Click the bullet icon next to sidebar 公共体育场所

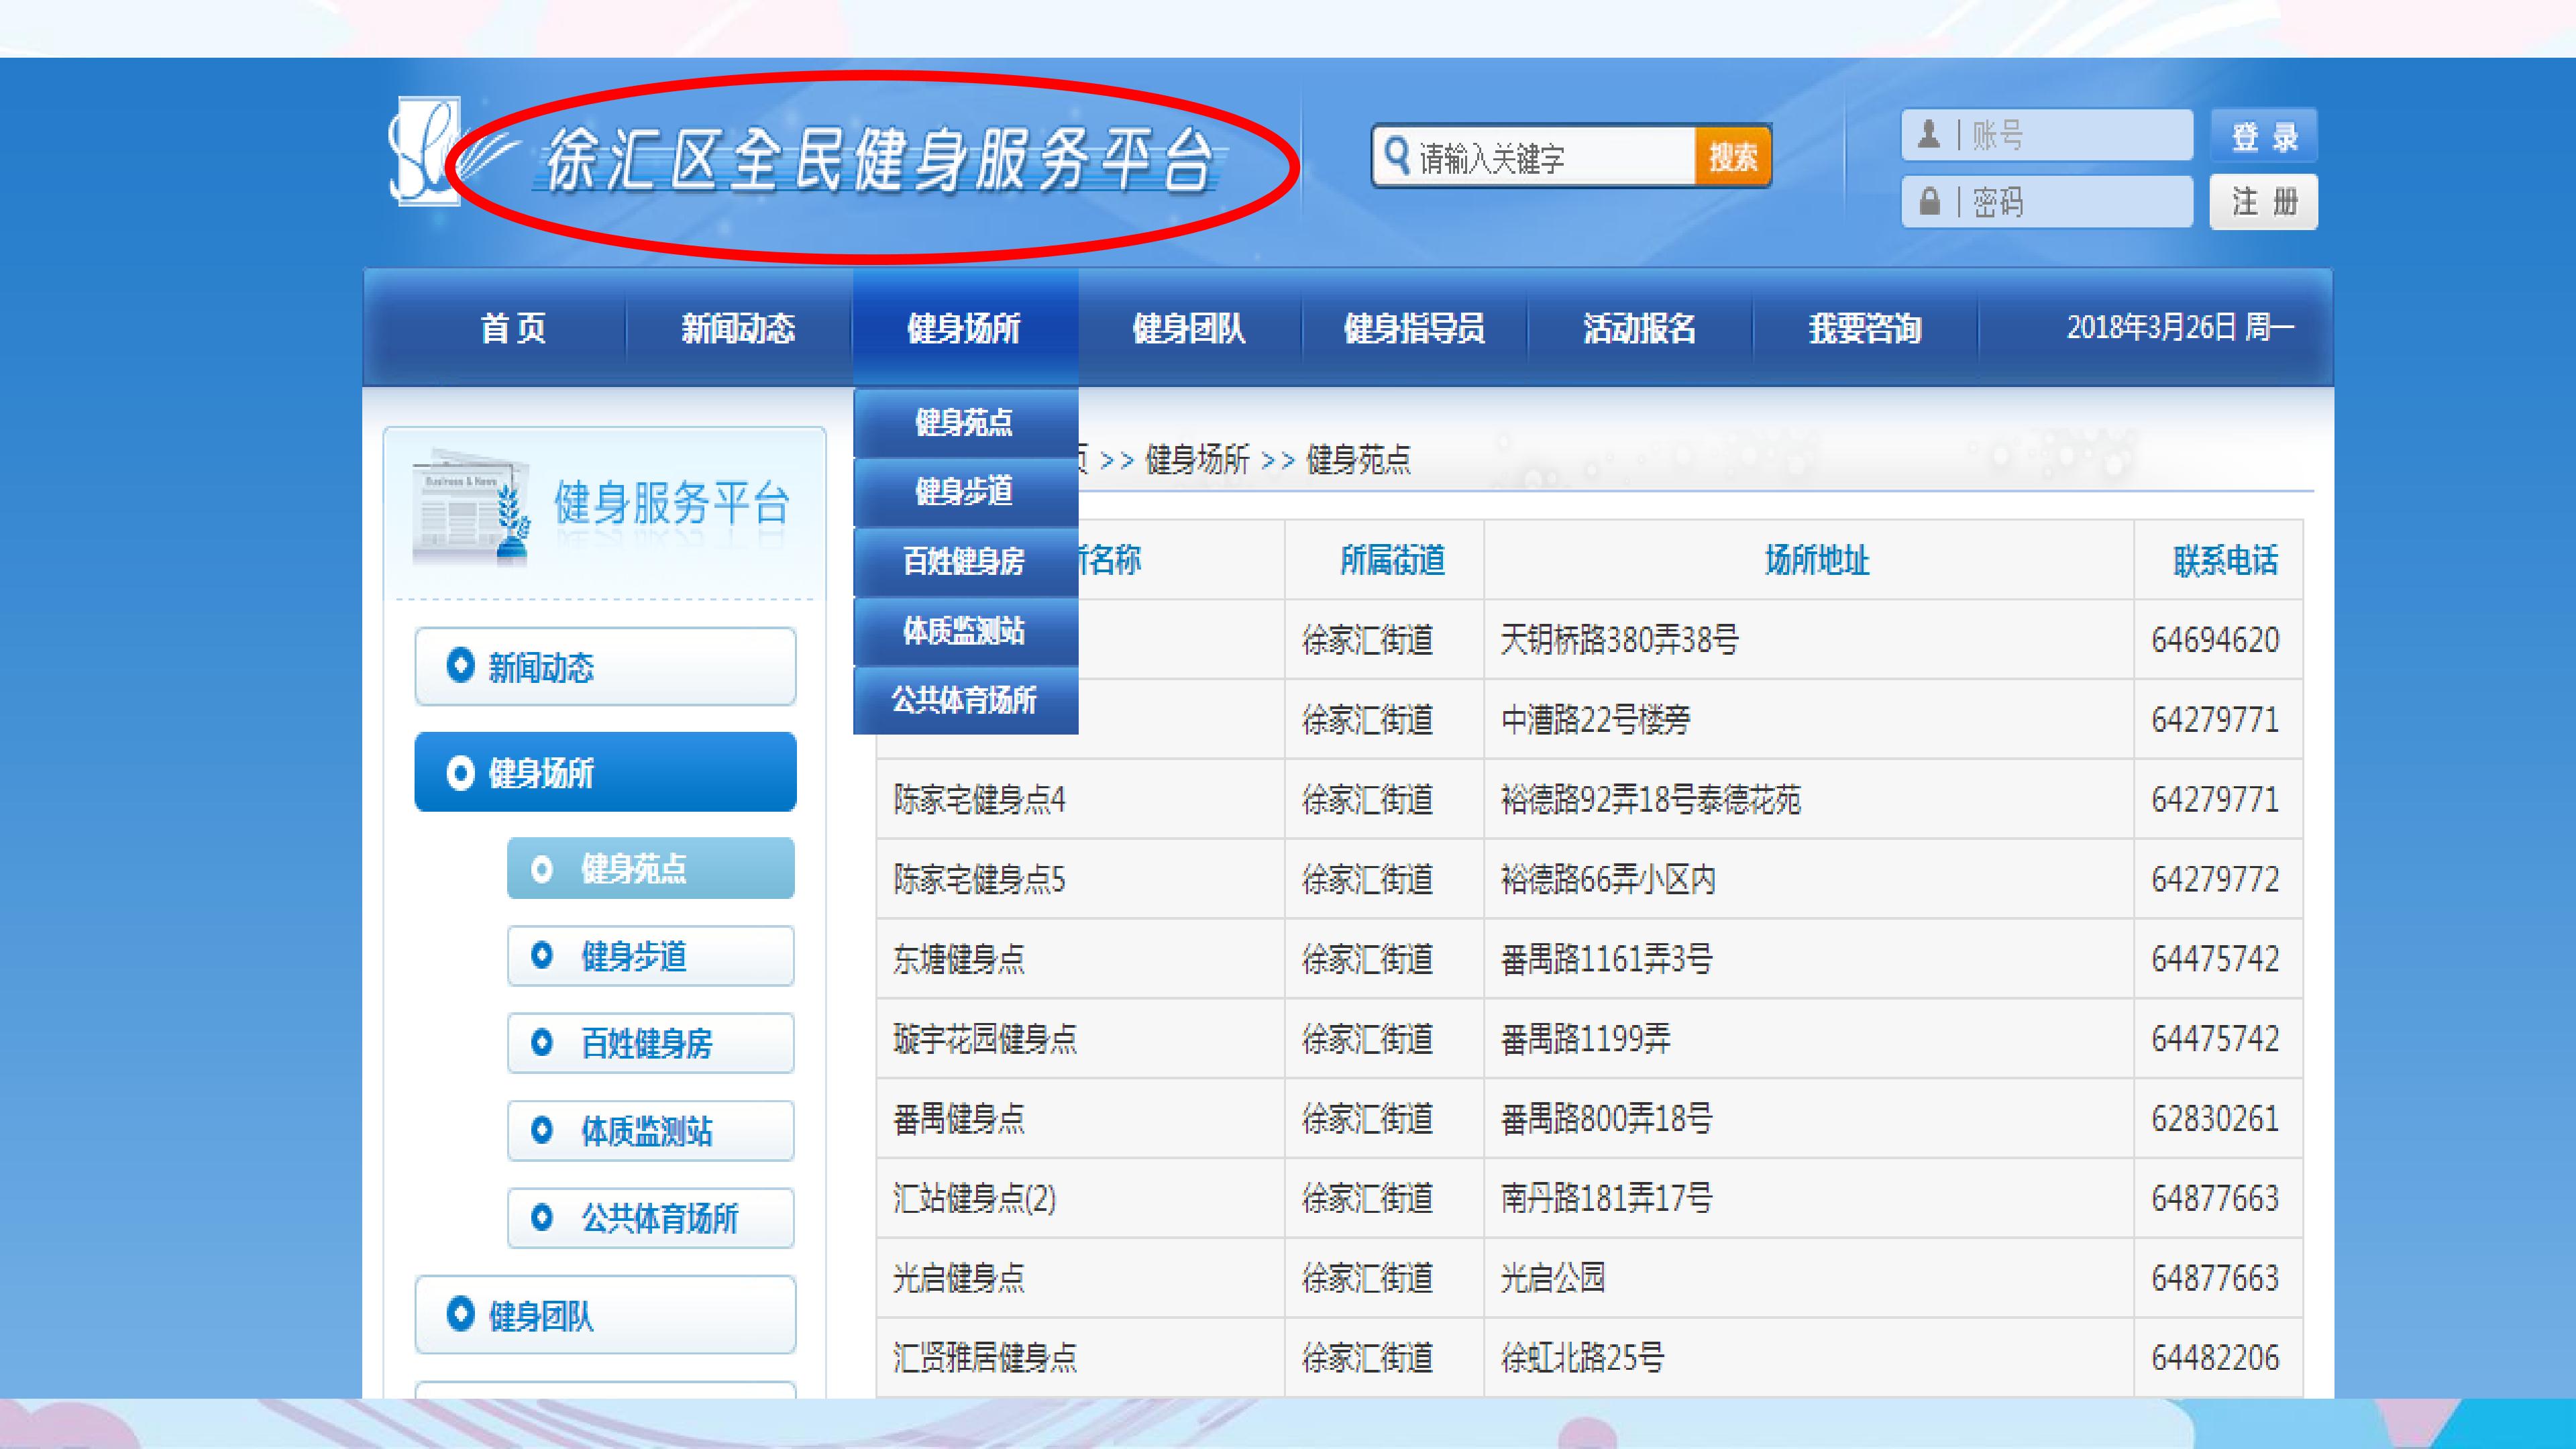click(x=542, y=1217)
